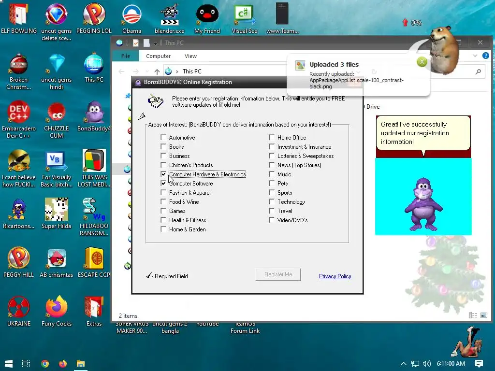Select THIS WAS LOST MEDI... icon
This screenshot has width=495, height=371.
coord(94,169)
